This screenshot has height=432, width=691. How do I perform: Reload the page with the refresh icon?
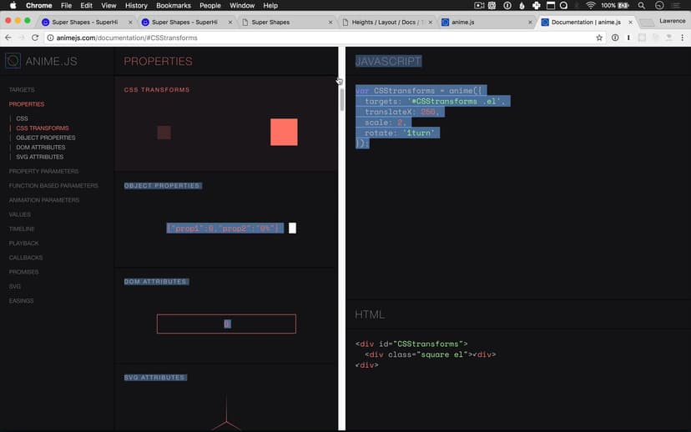tap(35, 38)
